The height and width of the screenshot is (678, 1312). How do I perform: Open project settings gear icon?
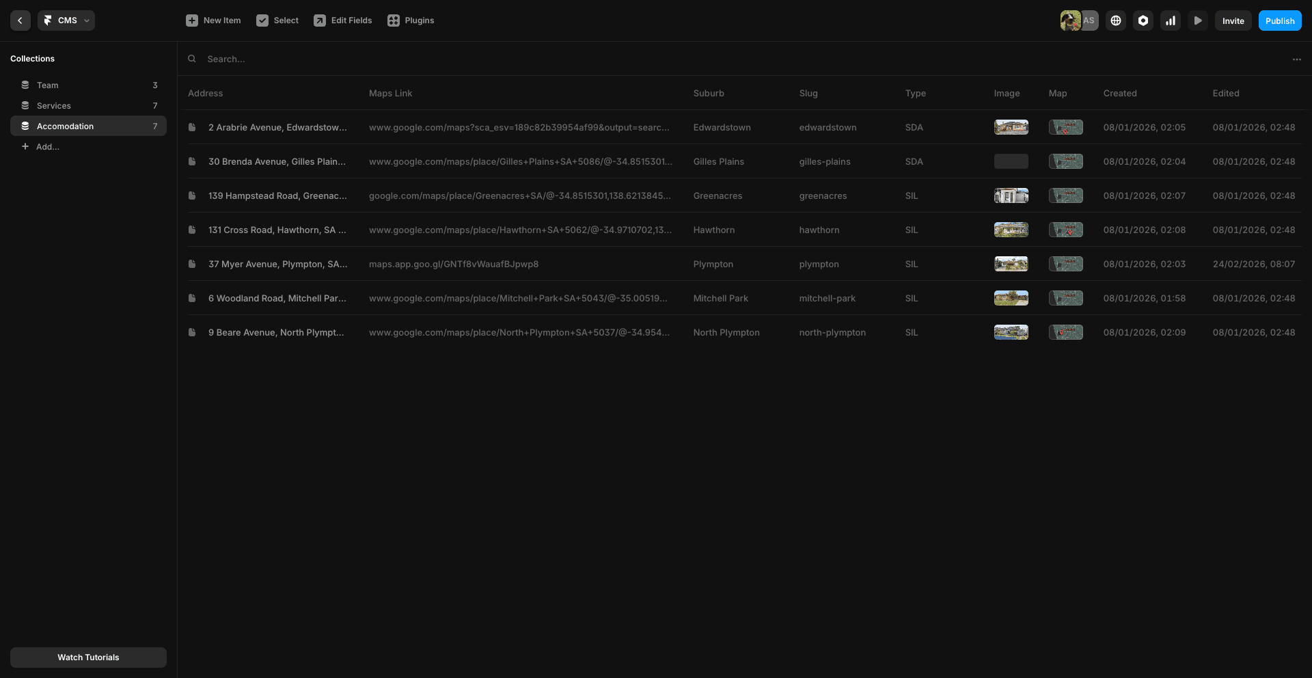click(x=1143, y=21)
